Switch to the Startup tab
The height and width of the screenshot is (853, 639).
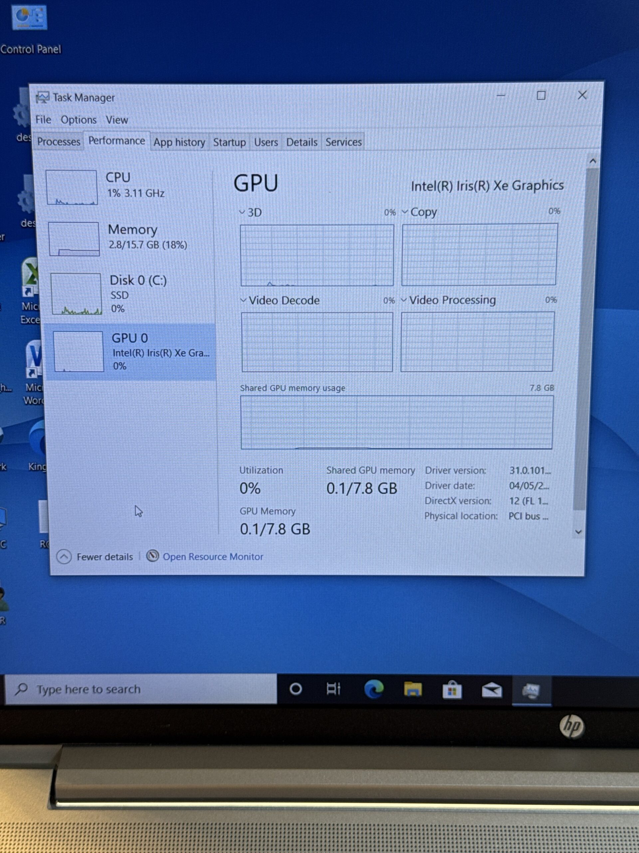tap(230, 142)
